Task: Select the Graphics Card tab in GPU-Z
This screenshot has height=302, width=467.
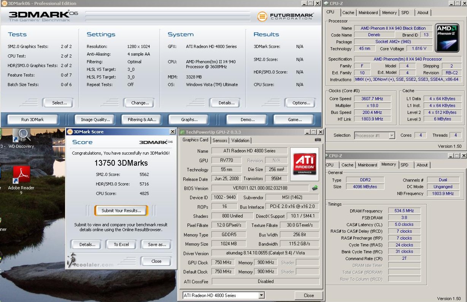Action: pyautogui.click(x=195, y=140)
